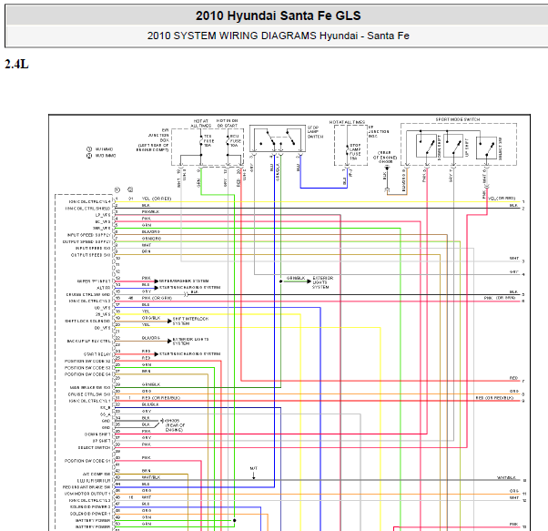Click 'YEL (OR RED)' wire label at pin 1
Screen dimensions: 548x531
[157, 199]
